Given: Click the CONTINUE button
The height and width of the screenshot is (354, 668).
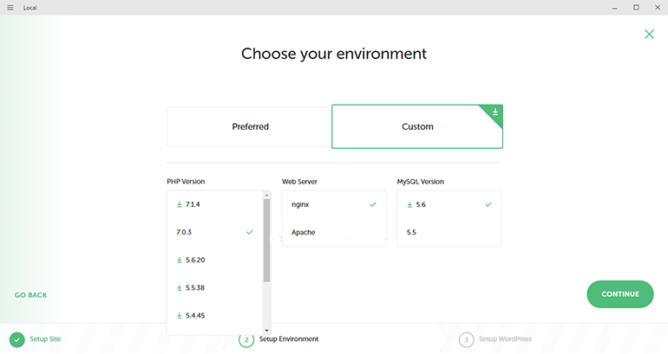Looking at the screenshot, I should click(620, 294).
